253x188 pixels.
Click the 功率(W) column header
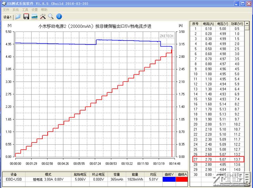237,24
